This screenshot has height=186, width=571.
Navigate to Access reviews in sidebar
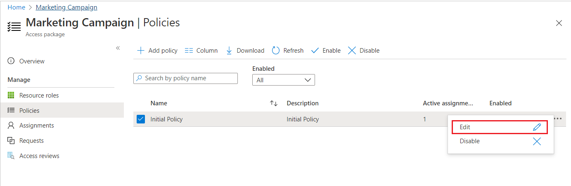39,156
